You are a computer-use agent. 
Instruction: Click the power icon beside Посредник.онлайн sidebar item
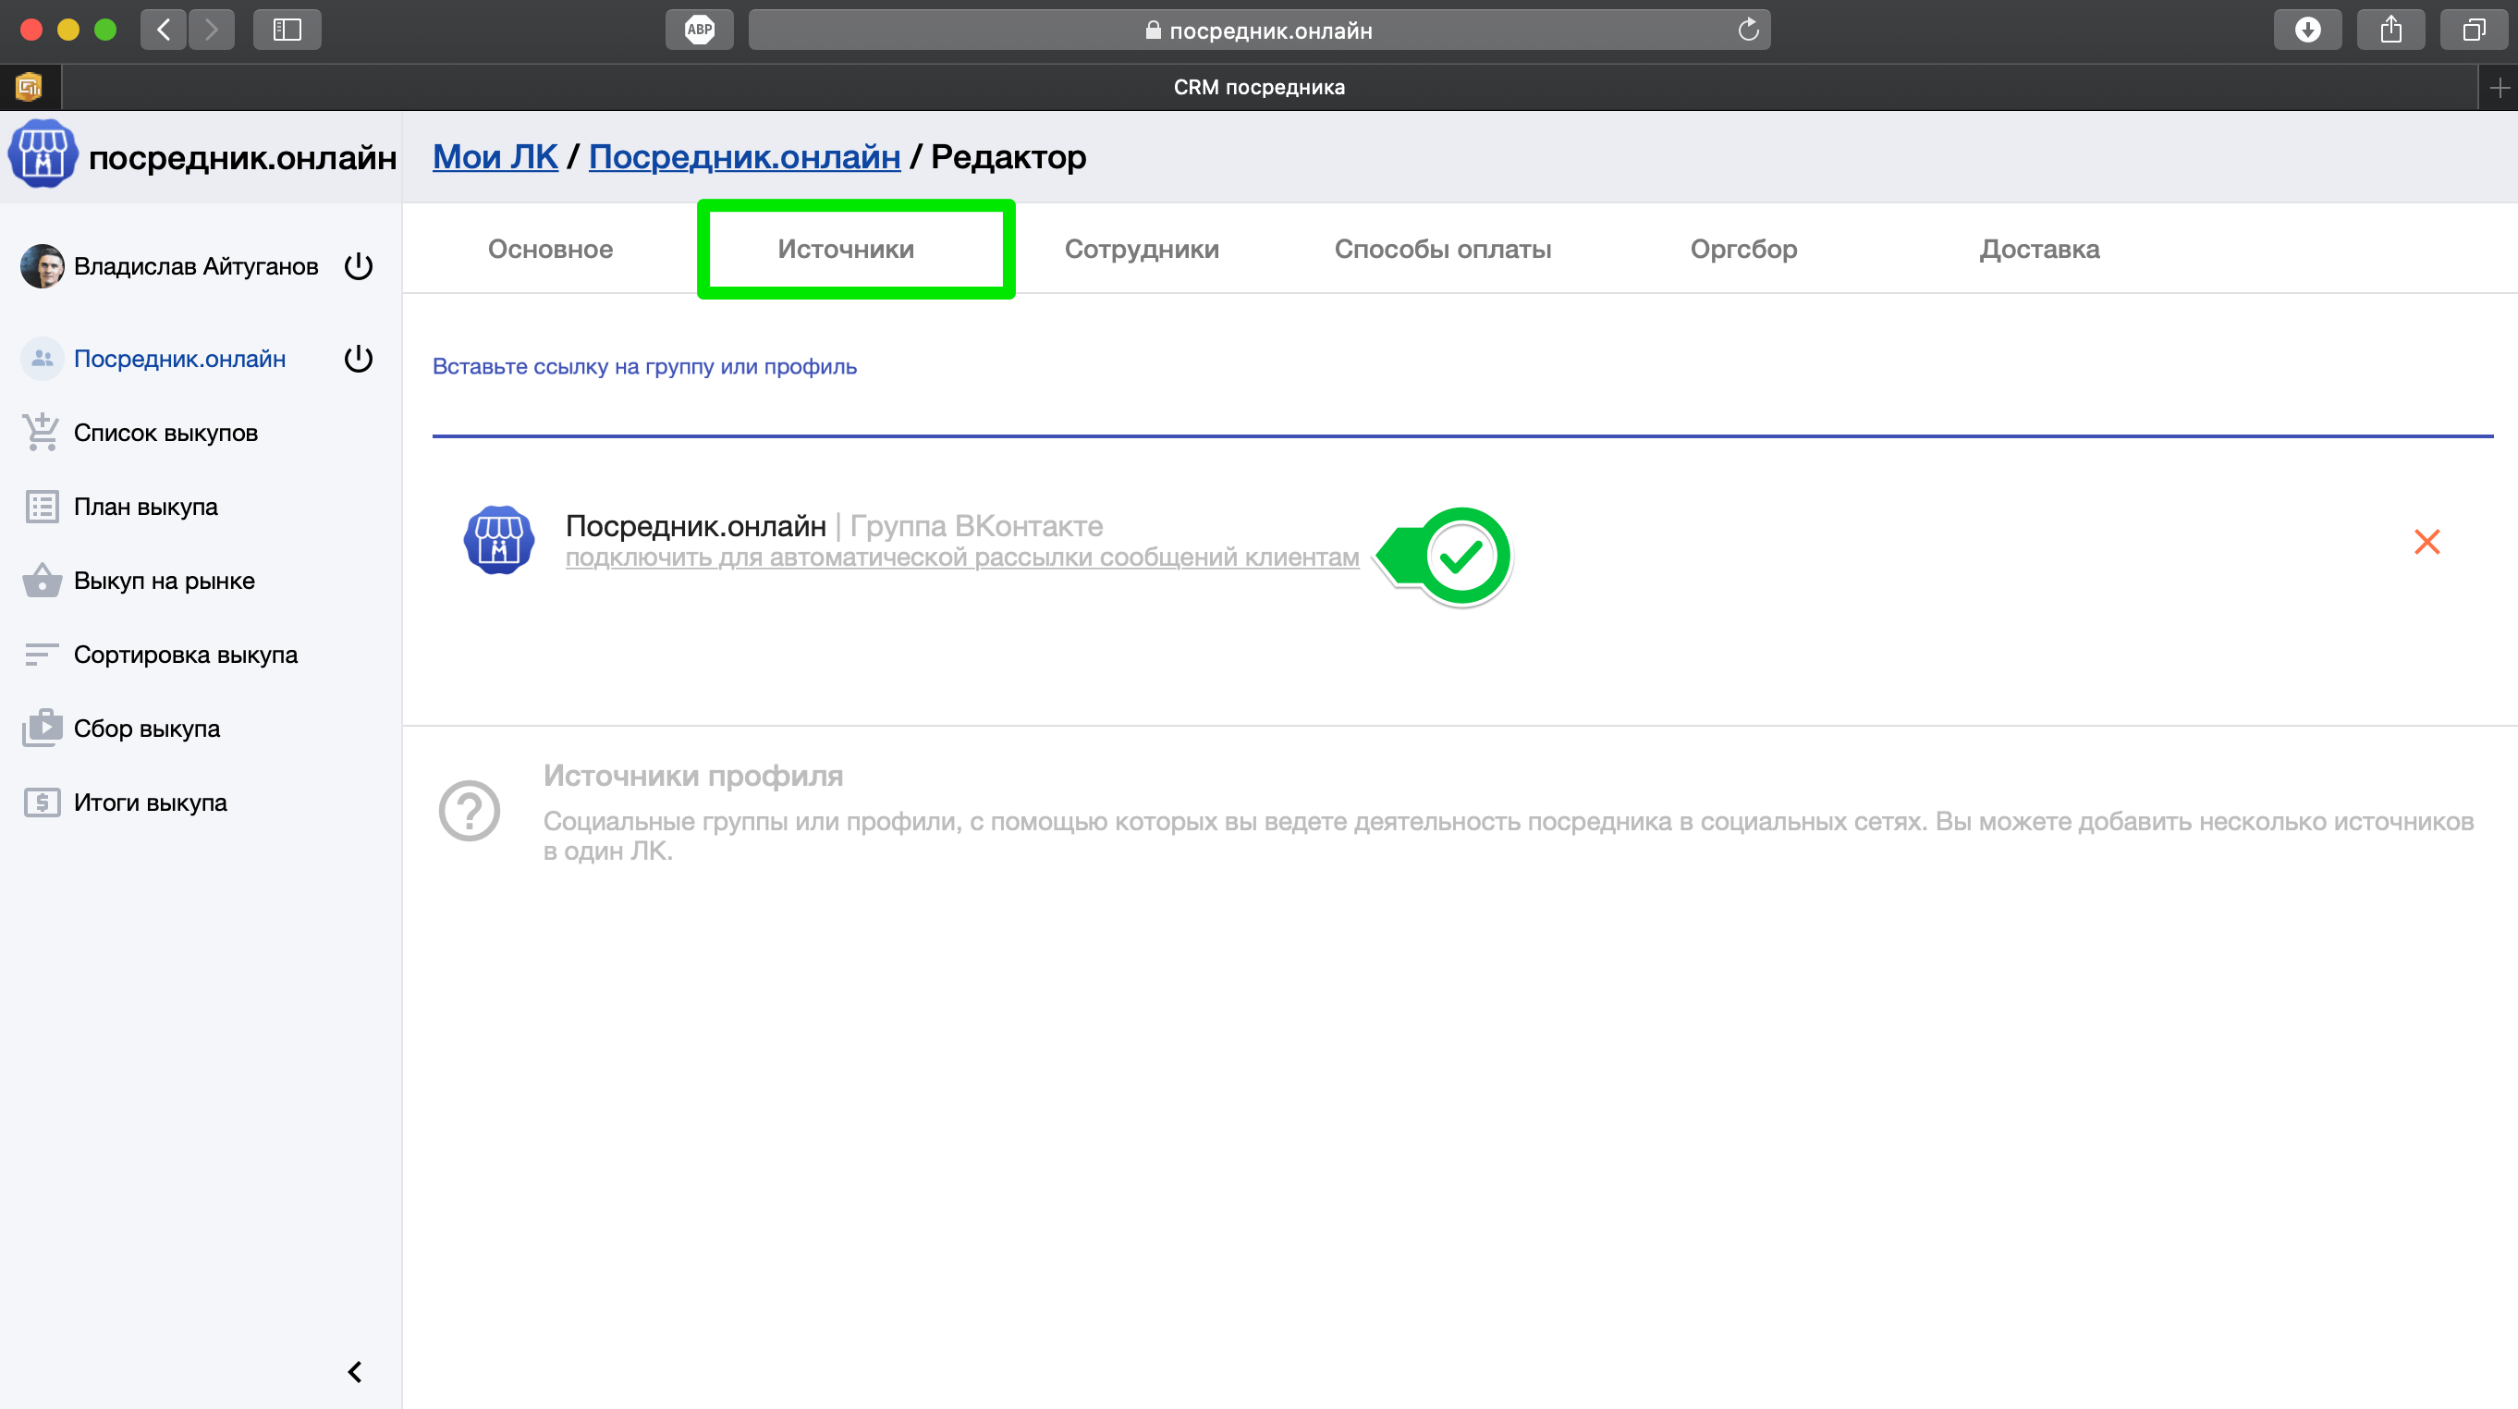pyautogui.click(x=359, y=359)
